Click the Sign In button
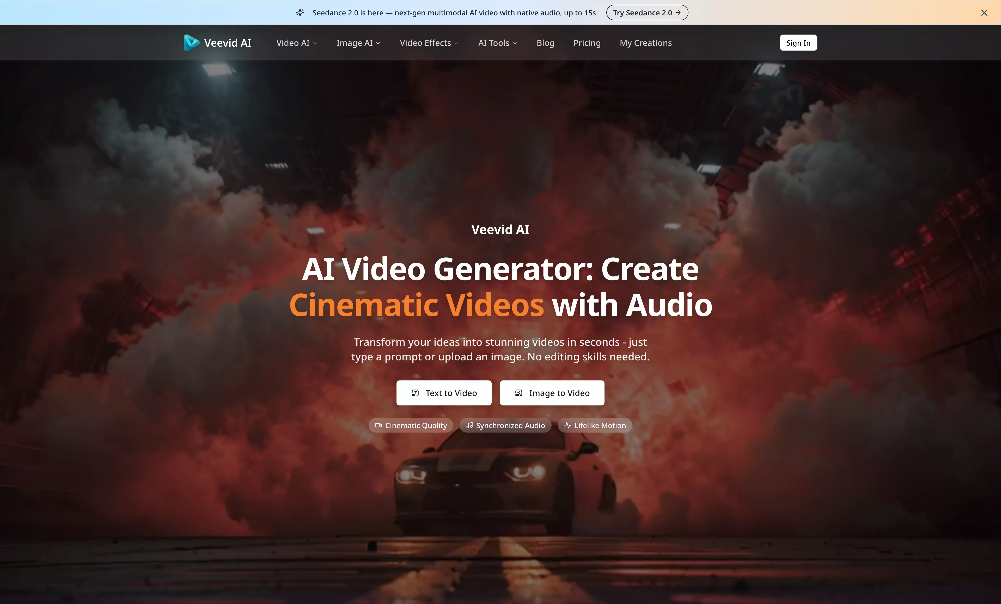1001x604 pixels. pos(798,43)
